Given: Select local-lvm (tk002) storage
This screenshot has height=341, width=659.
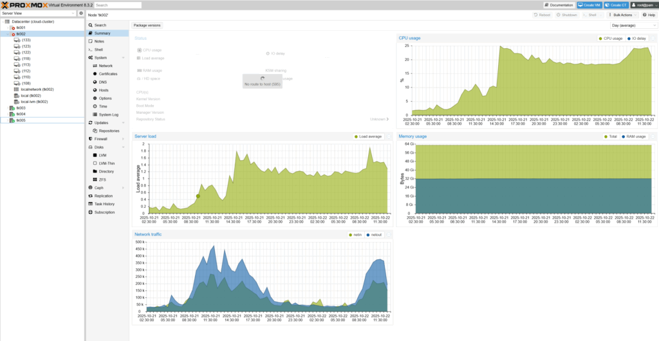Looking at the screenshot, I should coord(33,102).
